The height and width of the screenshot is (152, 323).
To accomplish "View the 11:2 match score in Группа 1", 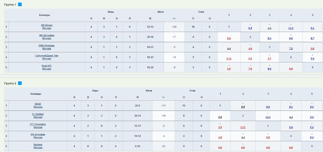I will [x=291, y=28].
